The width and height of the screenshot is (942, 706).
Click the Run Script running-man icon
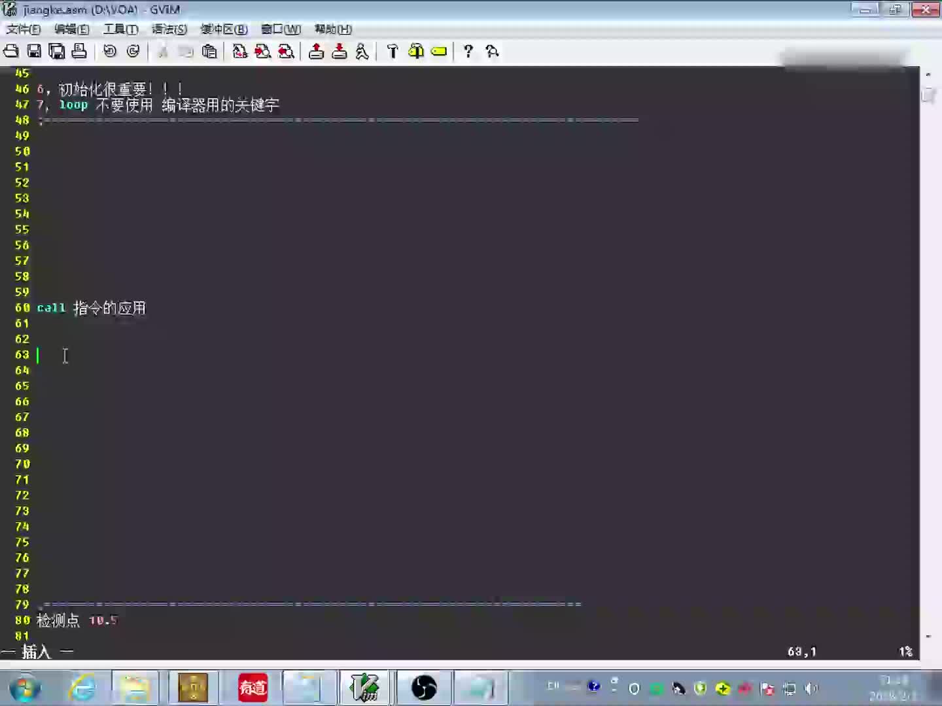point(362,51)
